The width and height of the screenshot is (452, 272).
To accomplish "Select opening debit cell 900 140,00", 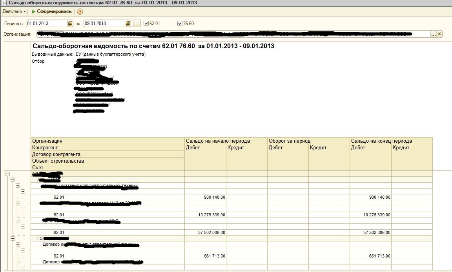I will (x=205, y=197).
